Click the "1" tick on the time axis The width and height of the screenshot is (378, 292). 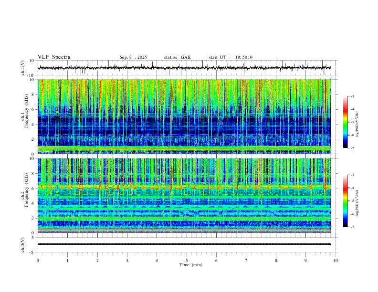pyautogui.click(x=67, y=261)
